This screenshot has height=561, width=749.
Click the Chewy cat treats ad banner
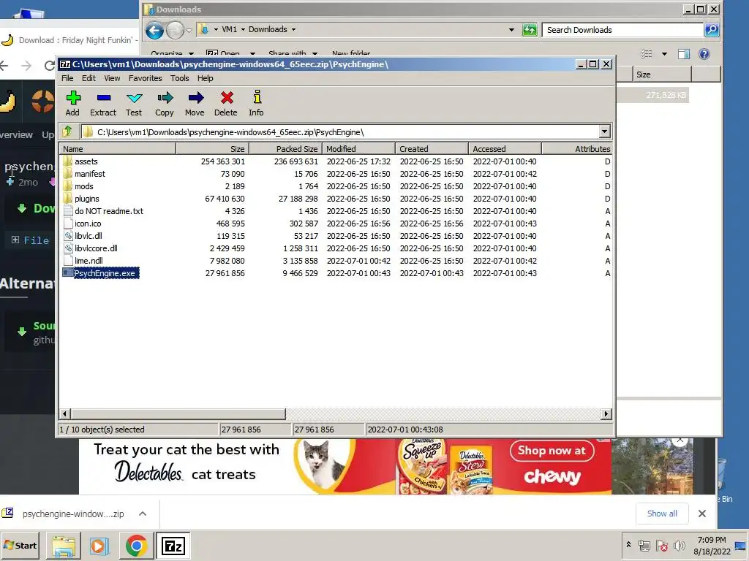(x=345, y=467)
